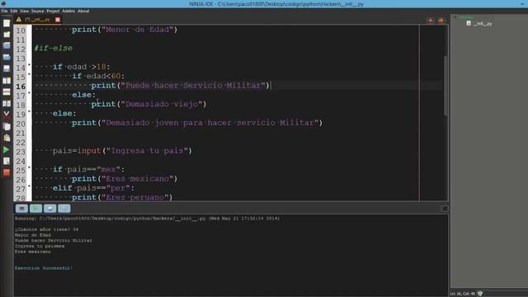Viewport: 528px width, 297px height.
Task: Select the green project folder in tree
Action: pyautogui.click(x=466, y=16)
